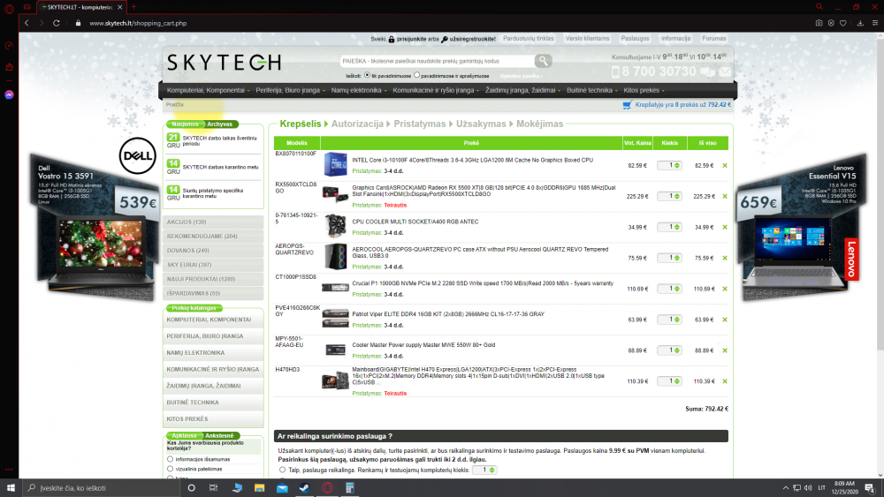Image resolution: width=884 pixels, height=497 pixels.
Task: Open the 'Ankstesnė' poll tab
Action: 219,436
